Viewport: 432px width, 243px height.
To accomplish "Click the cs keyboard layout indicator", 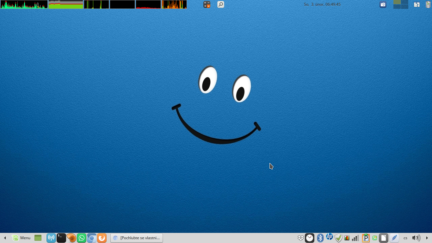I will point(405,238).
